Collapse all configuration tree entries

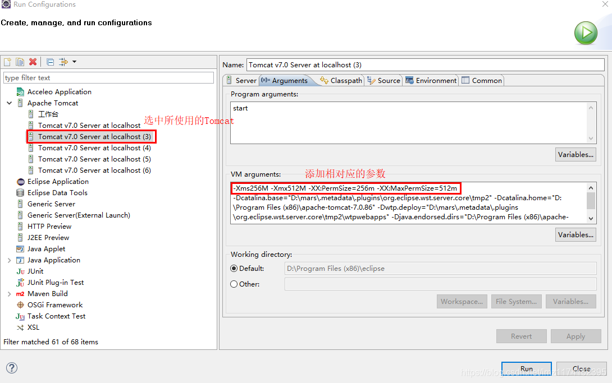coord(50,62)
